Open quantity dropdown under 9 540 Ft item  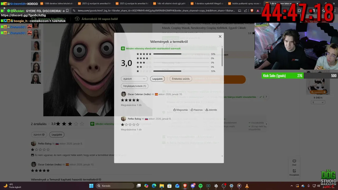[318, 102]
